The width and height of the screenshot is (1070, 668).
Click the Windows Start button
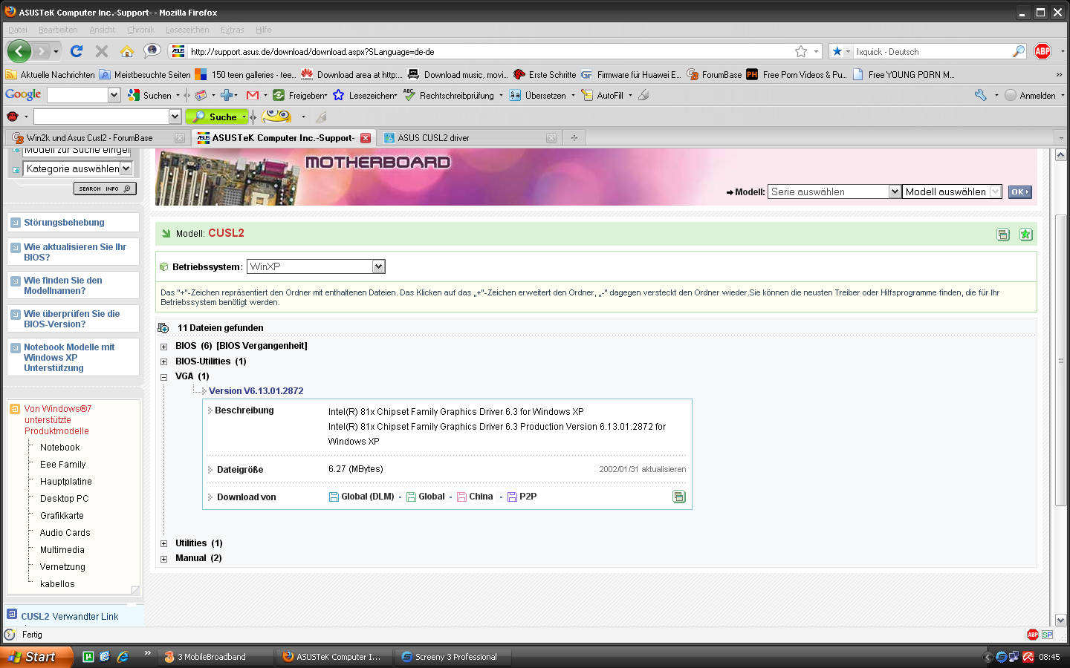pyautogui.click(x=36, y=657)
